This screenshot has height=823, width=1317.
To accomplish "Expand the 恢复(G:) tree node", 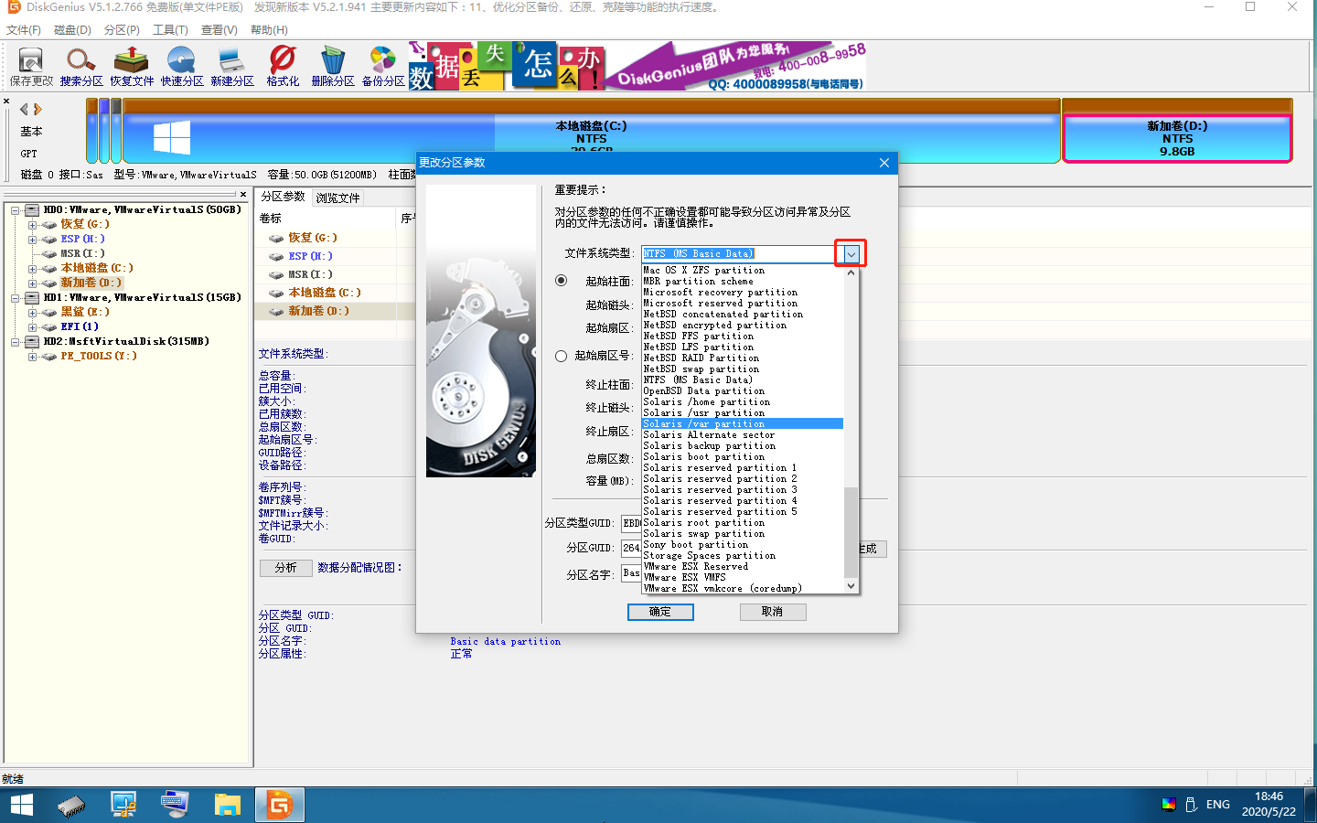I will [32, 224].
